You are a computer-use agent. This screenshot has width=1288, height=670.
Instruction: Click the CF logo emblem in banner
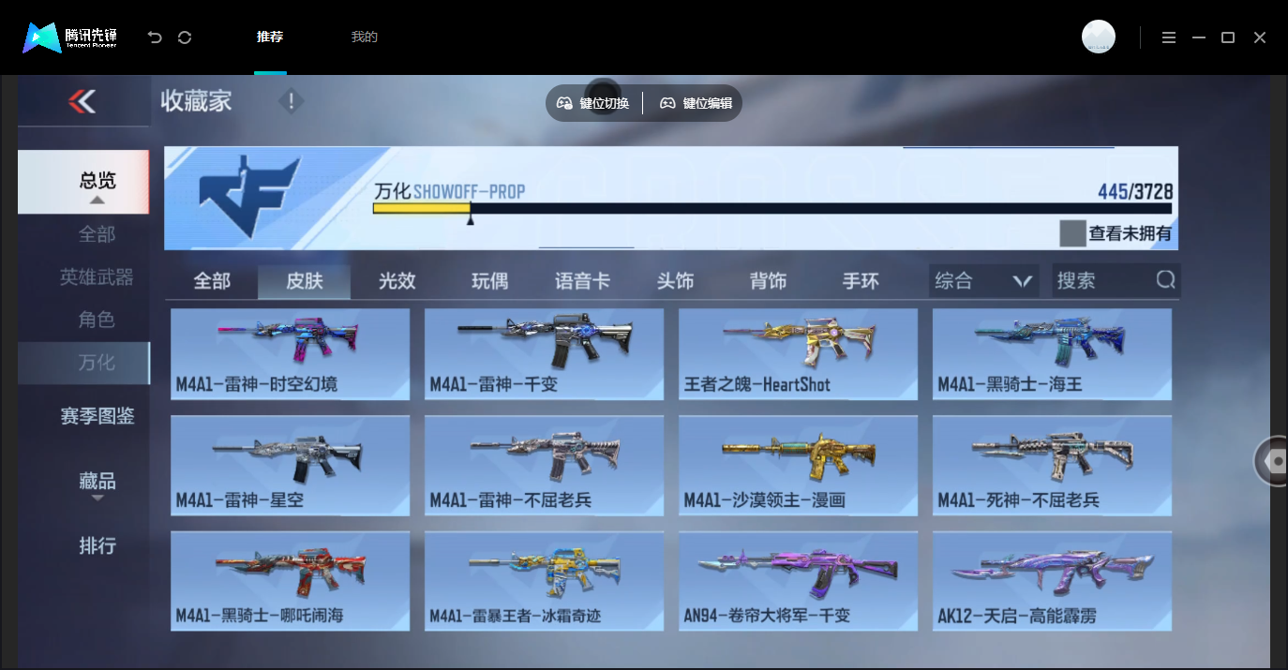(249, 195)
